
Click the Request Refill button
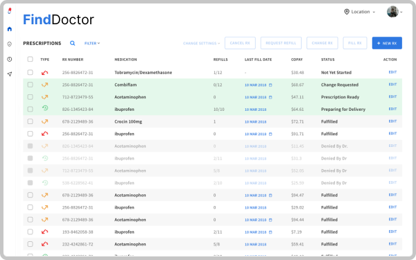tap(281, 43)
